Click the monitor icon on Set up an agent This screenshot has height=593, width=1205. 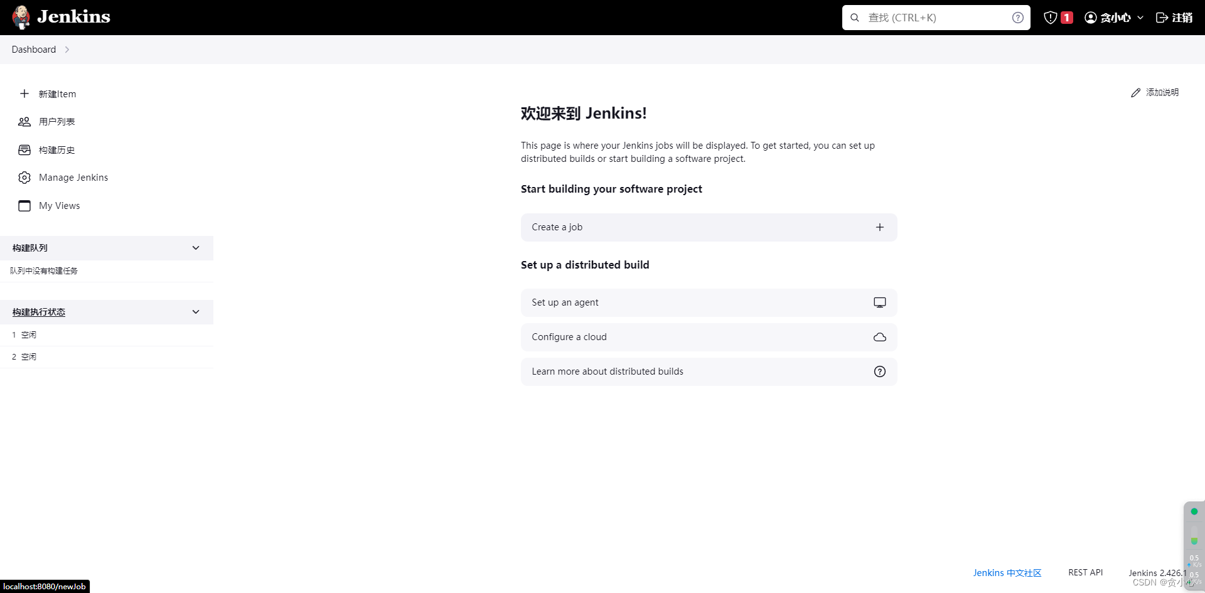coord(880,302)
